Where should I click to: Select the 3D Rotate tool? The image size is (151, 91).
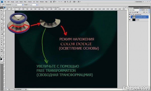(2, 49)
